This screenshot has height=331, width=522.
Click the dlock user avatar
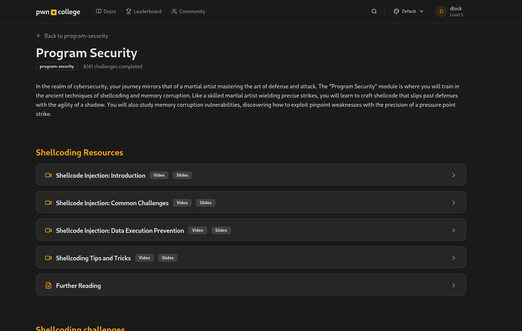point(442,11)
